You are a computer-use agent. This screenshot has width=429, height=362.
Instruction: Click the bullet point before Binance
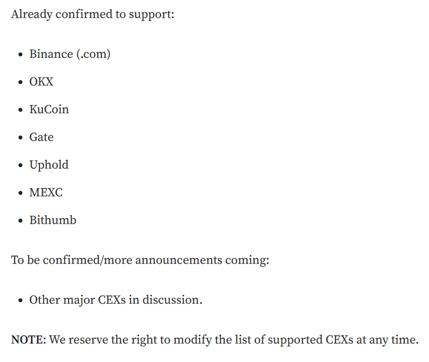click(21, 55)
